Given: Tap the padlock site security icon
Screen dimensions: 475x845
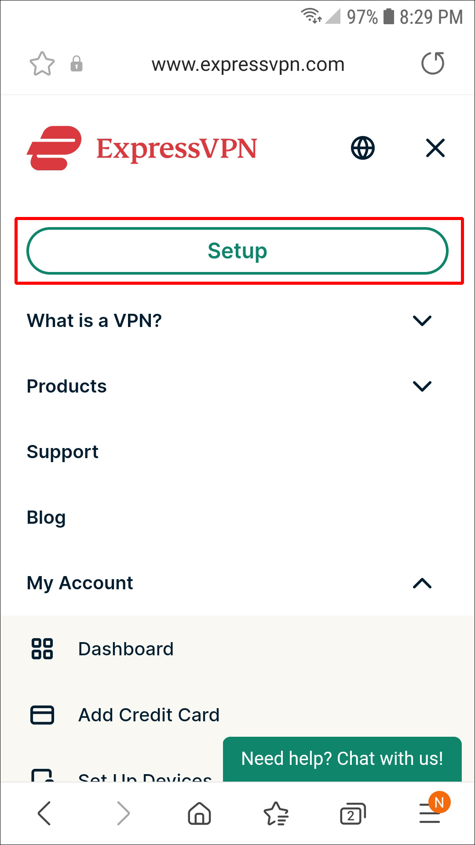Looking at the screenshot, I should tap(77, 64).
